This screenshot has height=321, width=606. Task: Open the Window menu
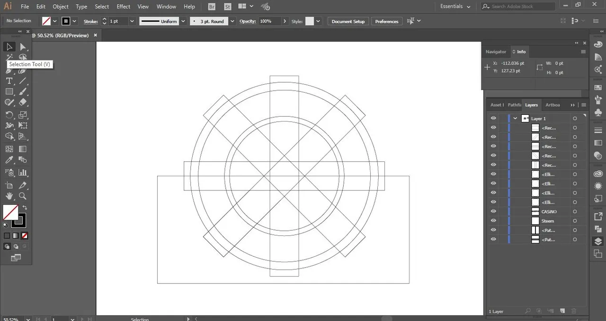point(166,7)
